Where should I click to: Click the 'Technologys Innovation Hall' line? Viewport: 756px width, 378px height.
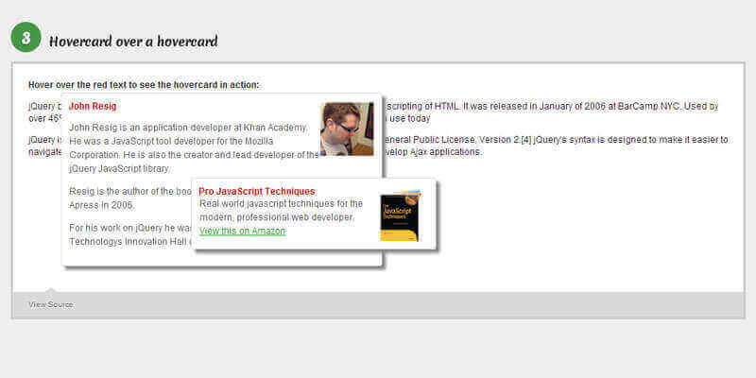tap(130, 242)
